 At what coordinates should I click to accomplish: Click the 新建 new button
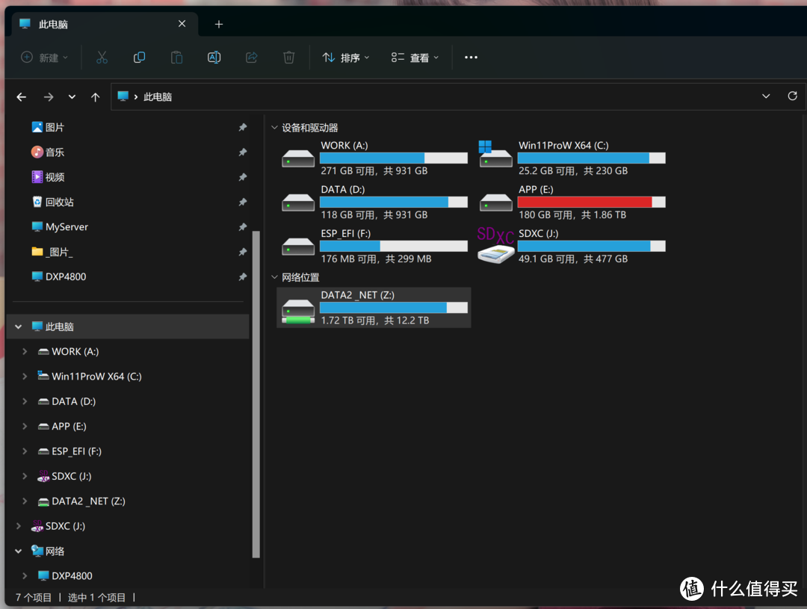point(44,58)
